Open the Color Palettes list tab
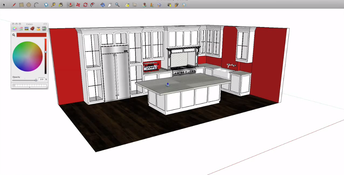 44,29
